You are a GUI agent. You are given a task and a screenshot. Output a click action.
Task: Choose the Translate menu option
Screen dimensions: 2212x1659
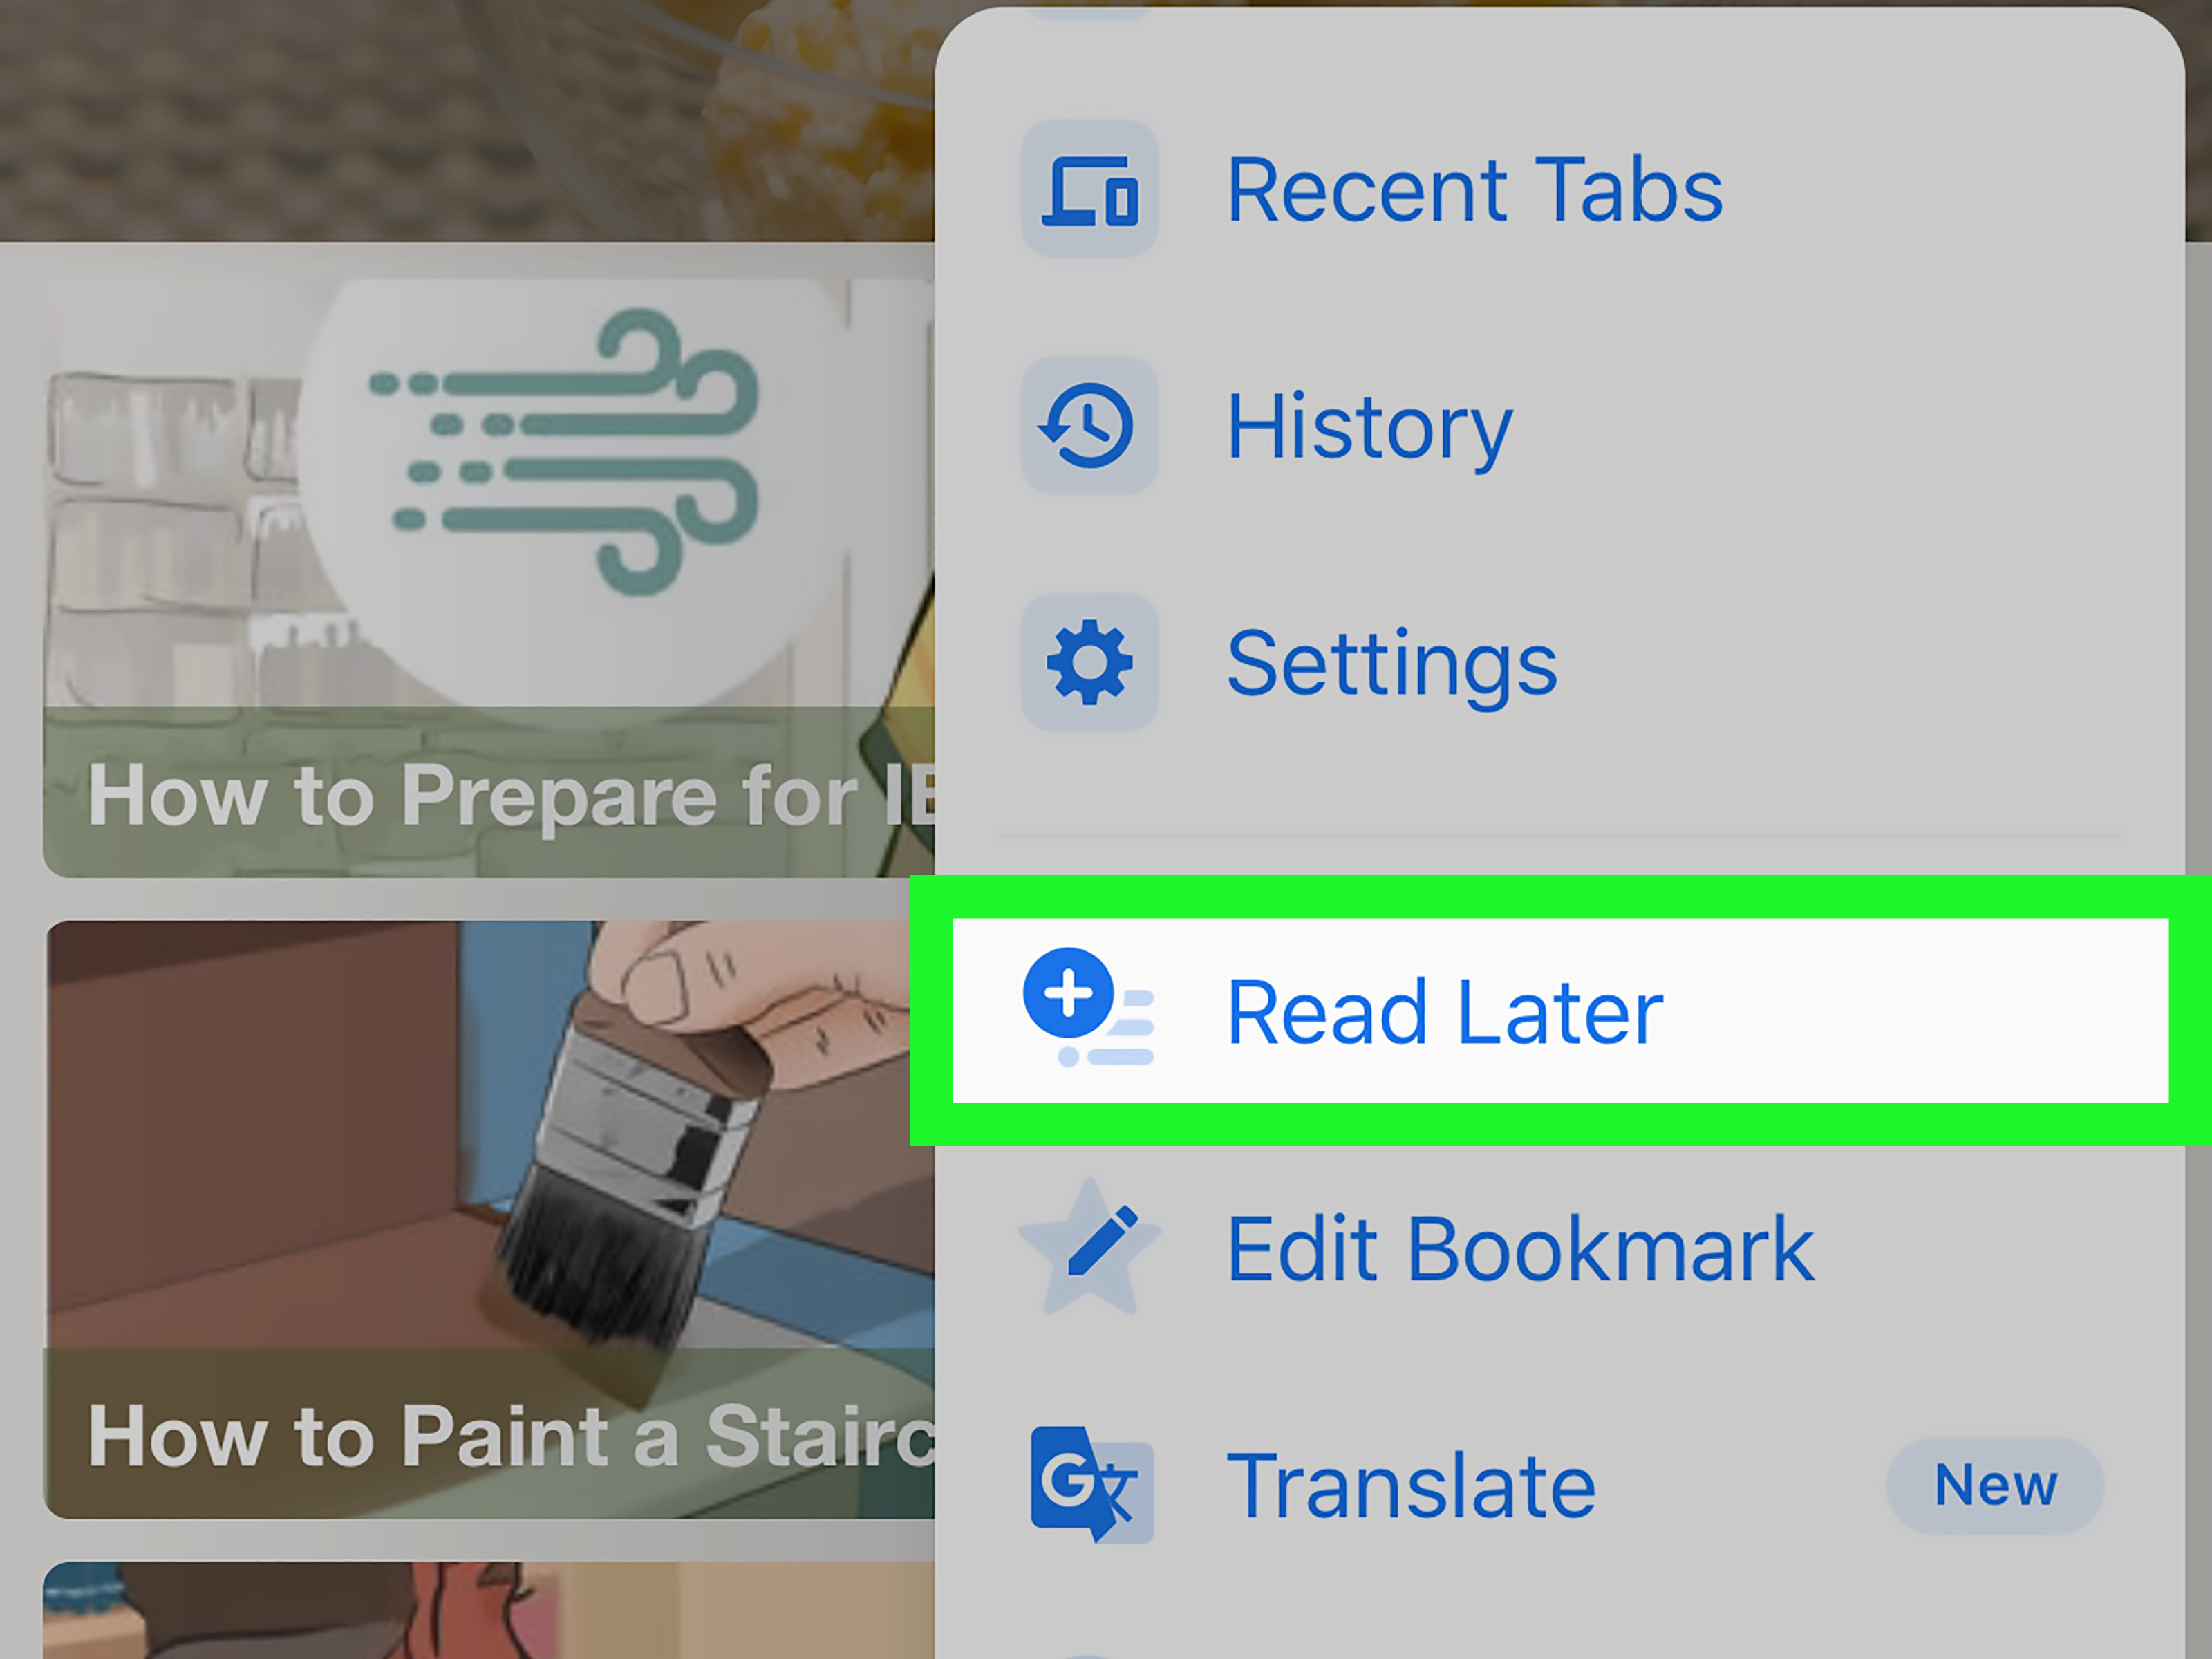pyautogui.click(x=1559, y=1485)
